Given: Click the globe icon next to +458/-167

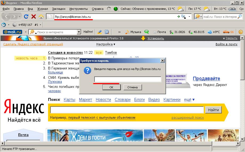Looking at the screenshot, I should pyautogui.click(x=14, y=25).
